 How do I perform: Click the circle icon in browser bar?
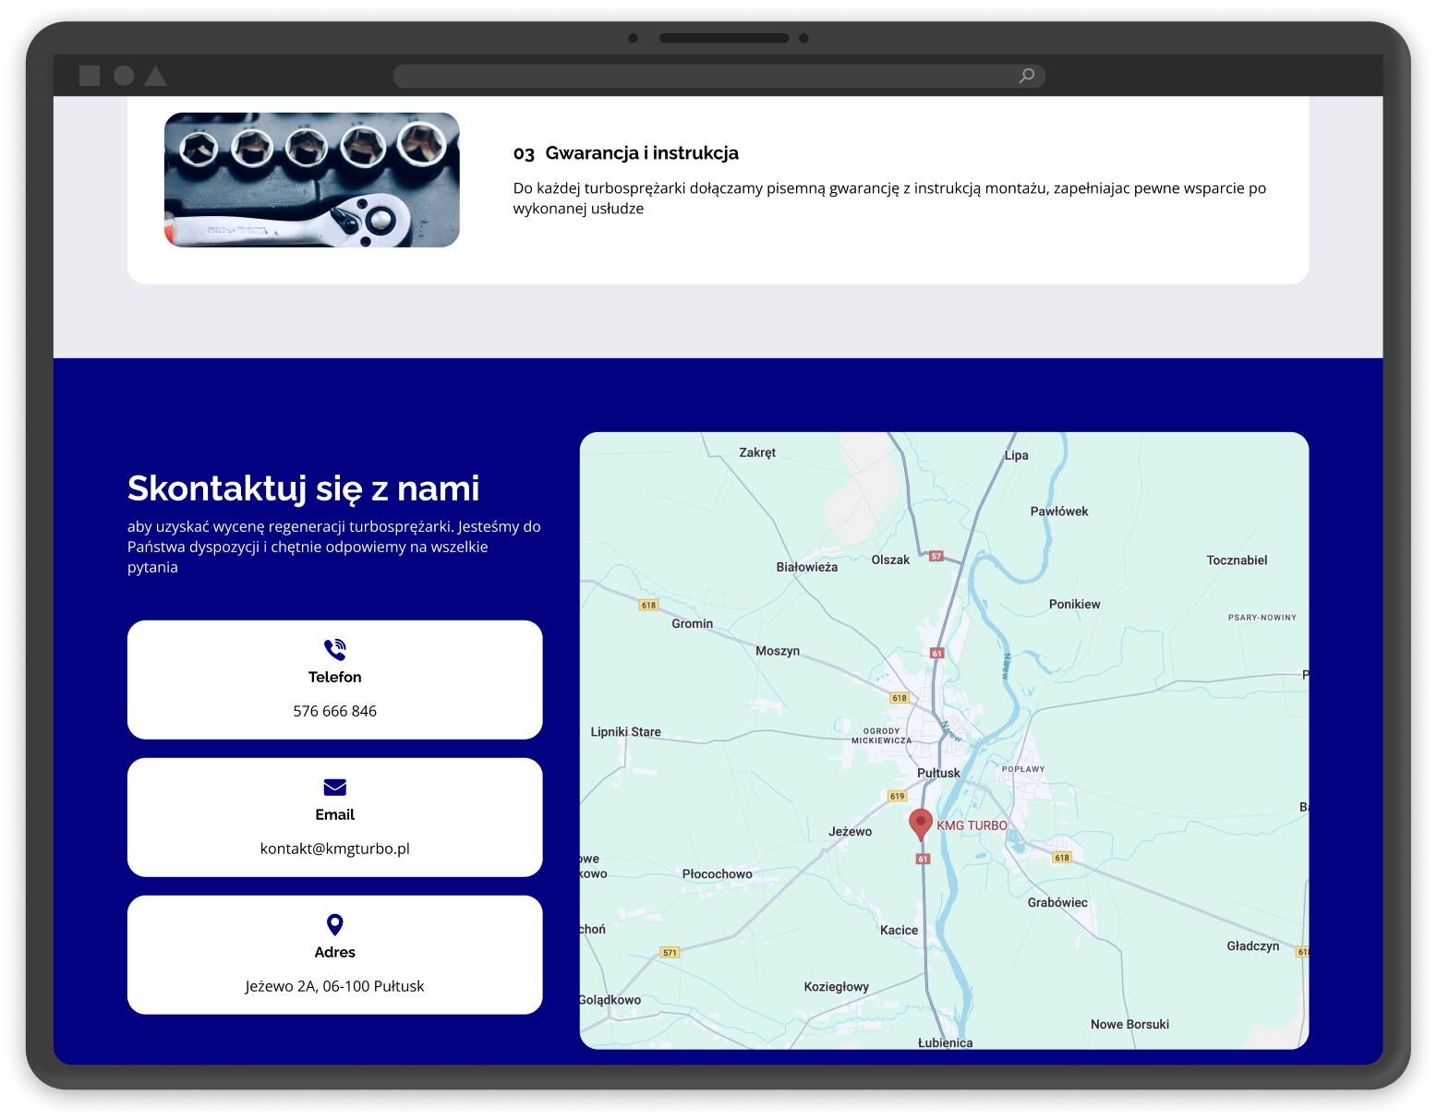click(124, 76)
